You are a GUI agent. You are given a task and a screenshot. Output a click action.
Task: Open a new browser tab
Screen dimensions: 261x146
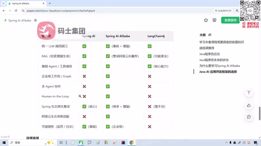click(50, 4)
